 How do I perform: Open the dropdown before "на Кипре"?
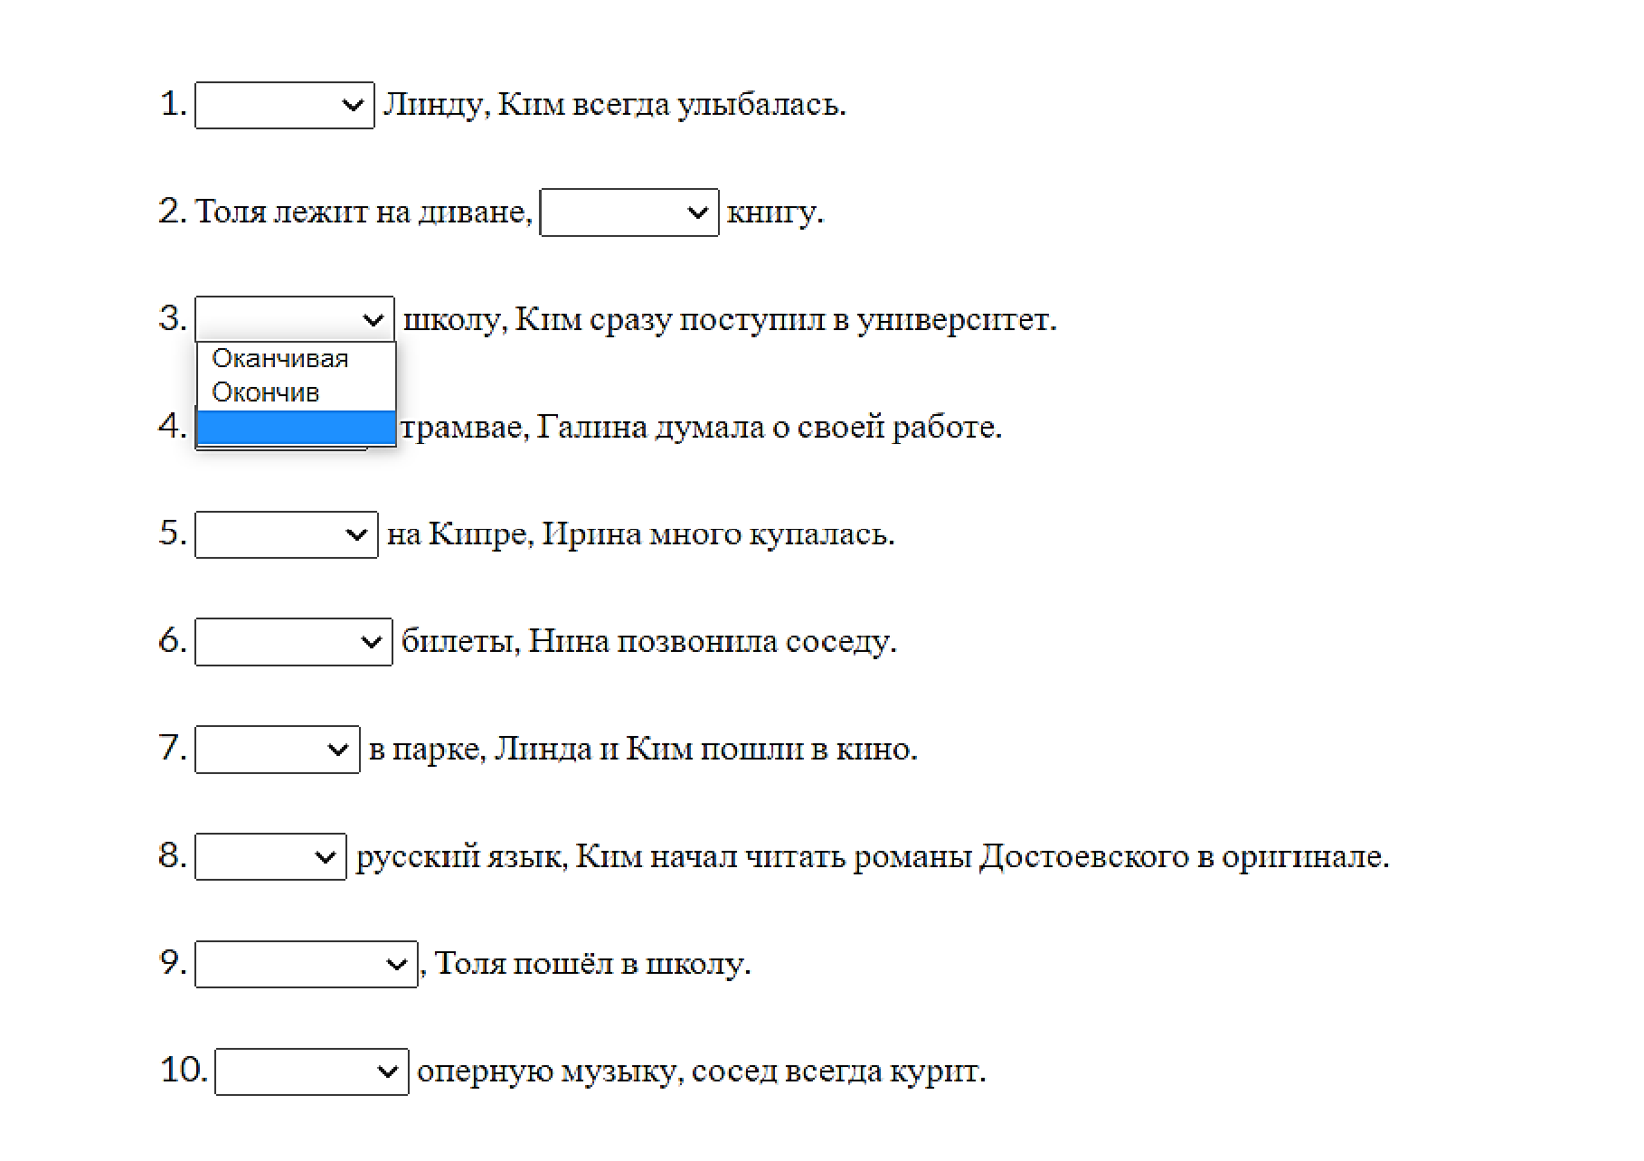coord(286,534)
